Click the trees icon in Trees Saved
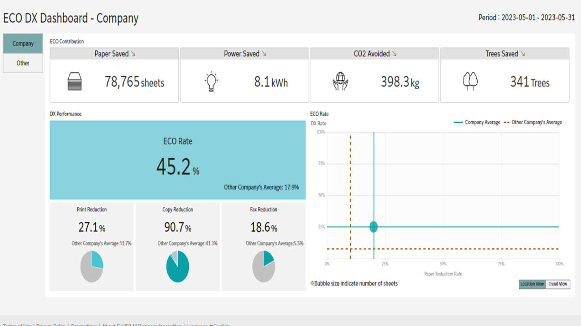Viewport: 581px width, 326px height. coord(470,81)
